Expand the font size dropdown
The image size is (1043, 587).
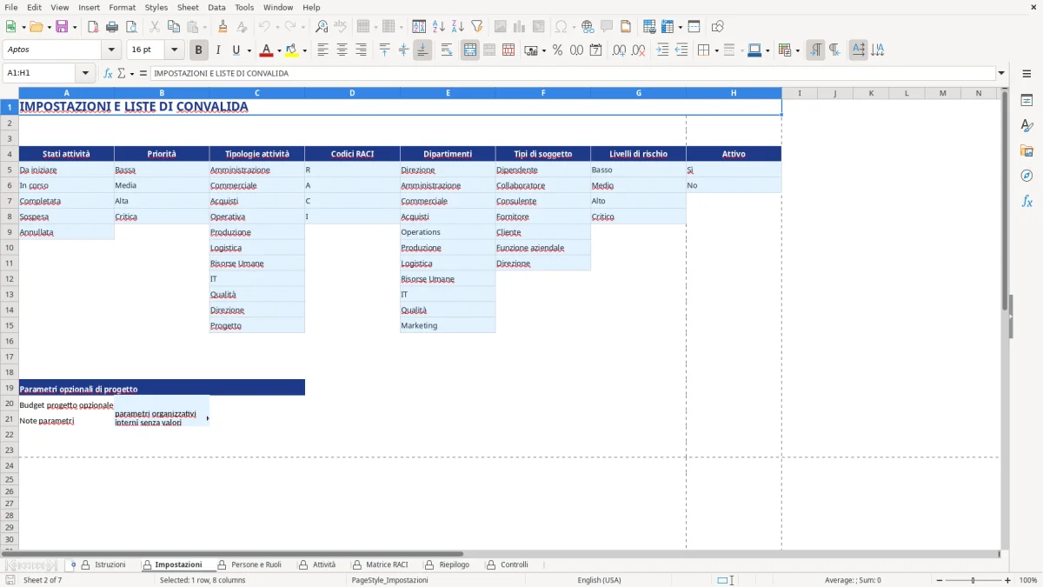pyautogui.click(x=175, y=50)
